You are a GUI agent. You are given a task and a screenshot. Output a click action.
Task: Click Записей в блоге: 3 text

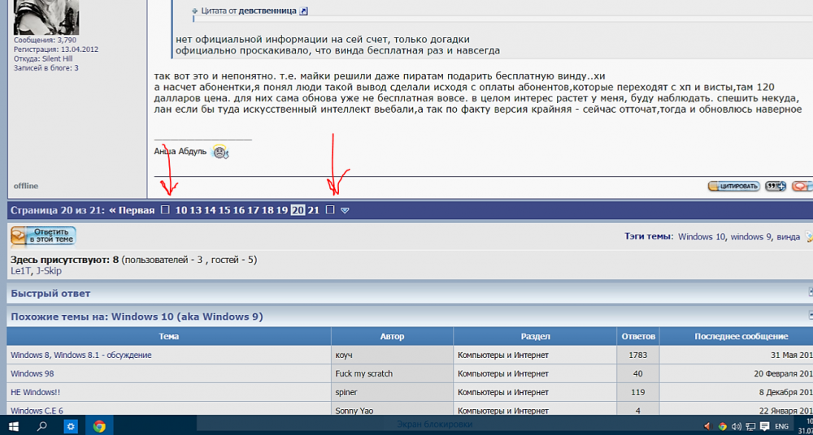46,68
